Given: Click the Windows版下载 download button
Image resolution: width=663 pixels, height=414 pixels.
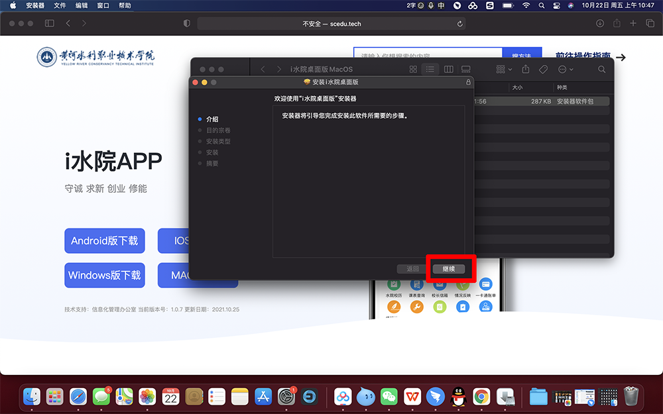Looking at the screenshot, I should 105,275.
